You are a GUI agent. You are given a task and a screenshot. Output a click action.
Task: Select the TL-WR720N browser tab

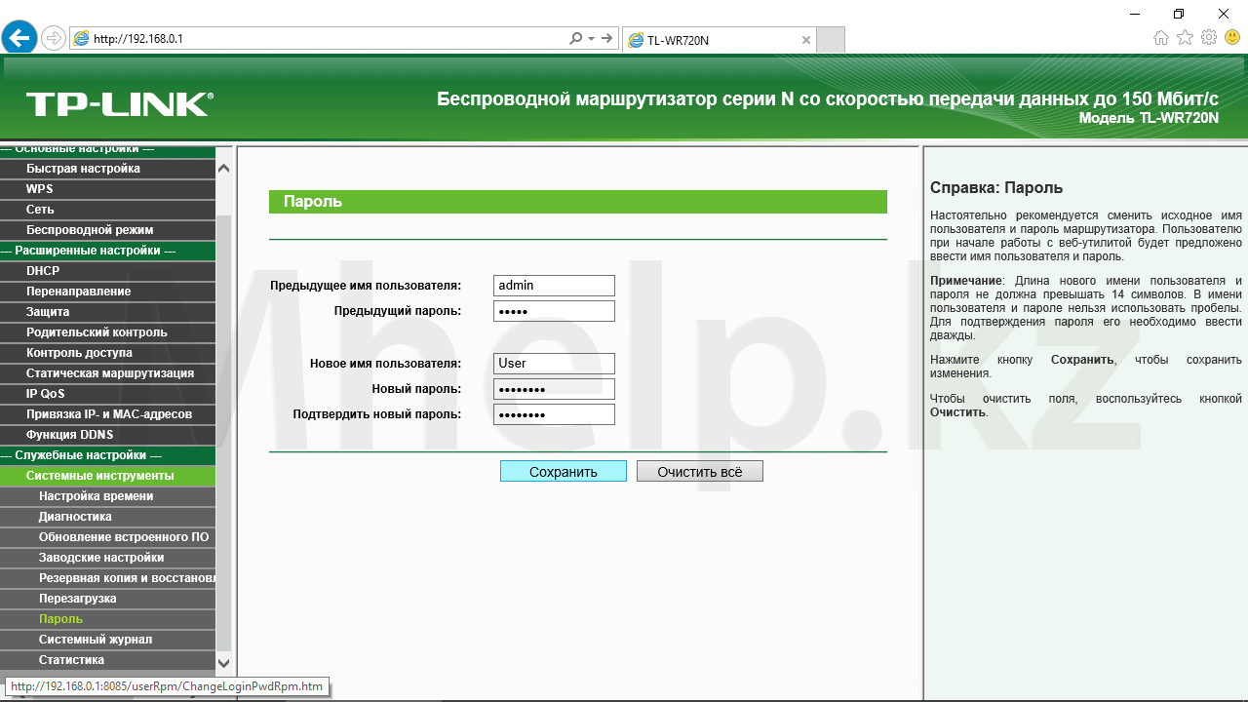click(719, 40)
